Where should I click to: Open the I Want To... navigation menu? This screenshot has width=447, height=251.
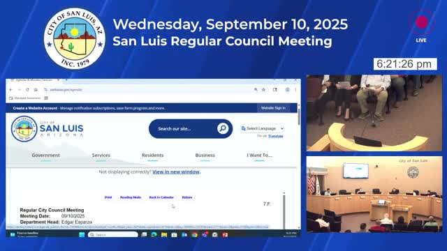259,155
